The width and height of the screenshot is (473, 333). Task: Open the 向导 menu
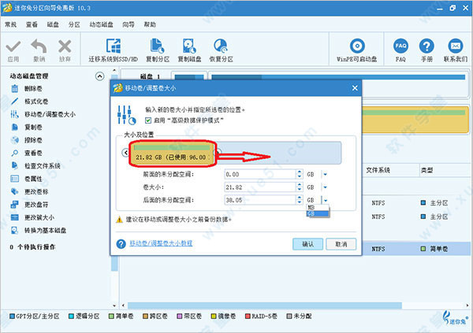point(128,24)
